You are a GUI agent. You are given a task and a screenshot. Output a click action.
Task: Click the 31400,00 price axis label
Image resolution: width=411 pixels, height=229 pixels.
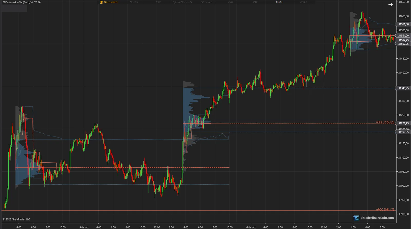(404, 73)
